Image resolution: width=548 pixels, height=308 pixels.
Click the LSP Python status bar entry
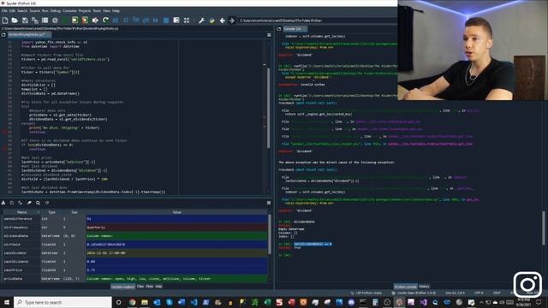point(366,293)
